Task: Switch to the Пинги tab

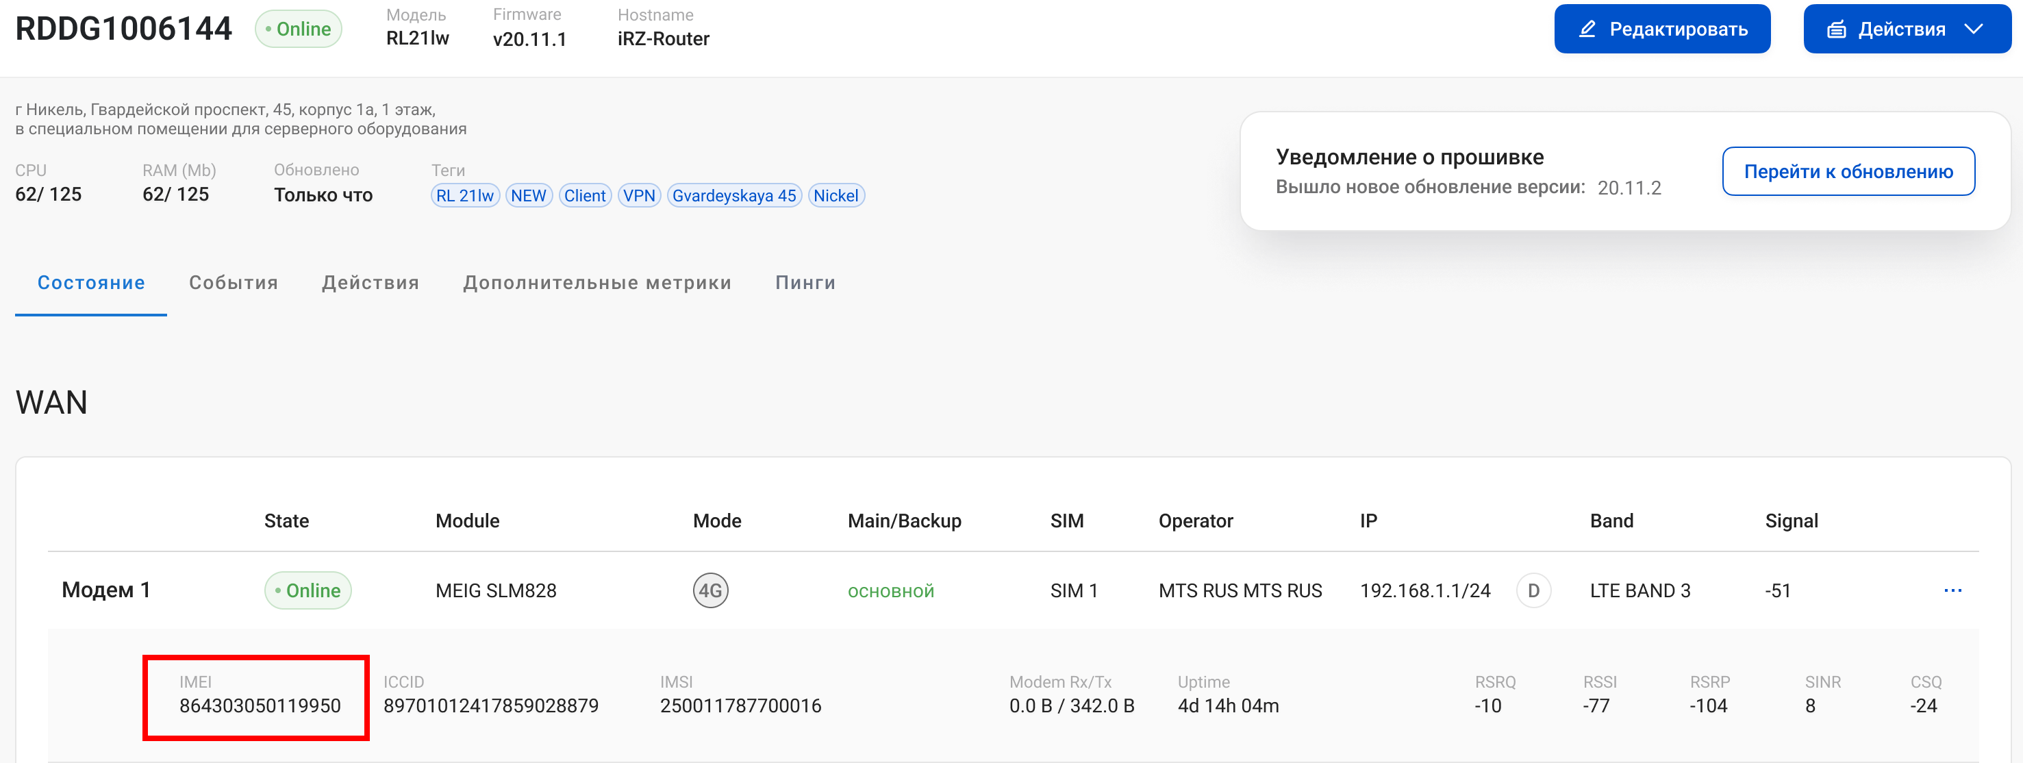Action: click(x=805, y=283)
